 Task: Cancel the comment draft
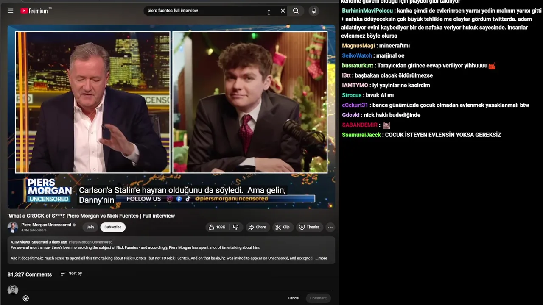coord(294,298)
